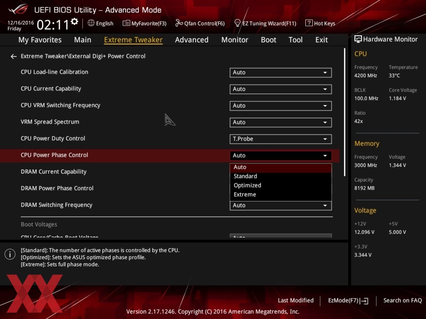Screen dimensions: 426x319
Task: Click the MyFavorite list icon
Action: [126, 23]
